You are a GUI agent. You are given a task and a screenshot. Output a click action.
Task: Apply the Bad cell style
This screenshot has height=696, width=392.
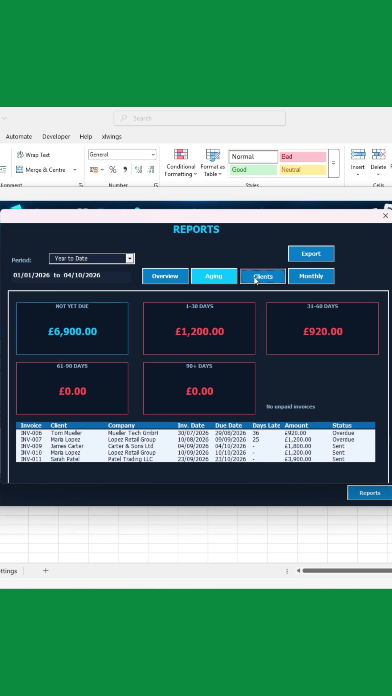tap(303, 157)
